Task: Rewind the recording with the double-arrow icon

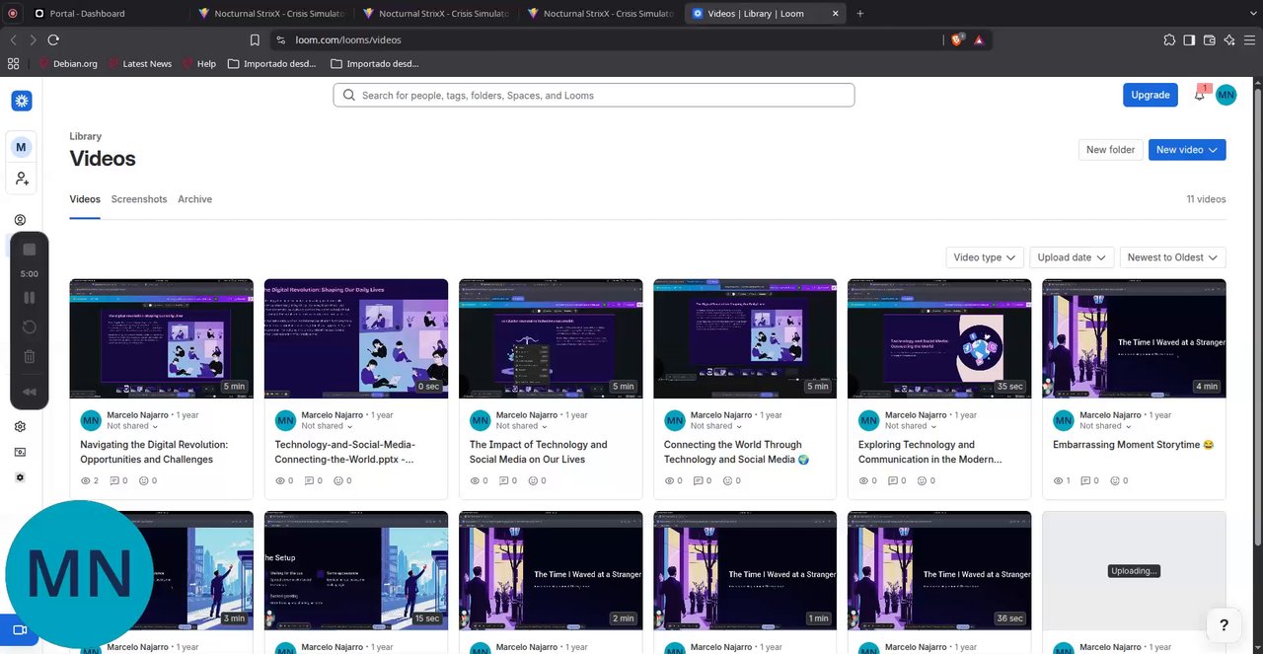Action: (30, 392)
